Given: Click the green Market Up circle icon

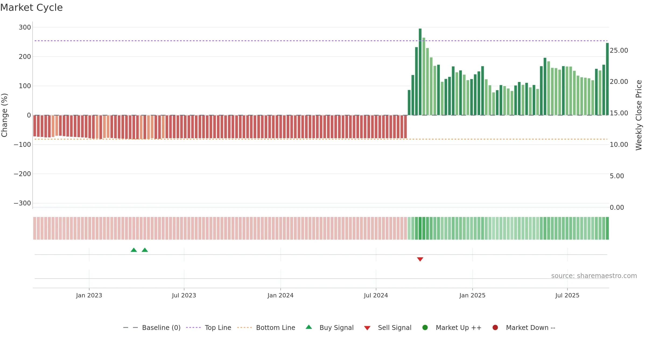Looking at the screenshot, I should tap(425, 328).
